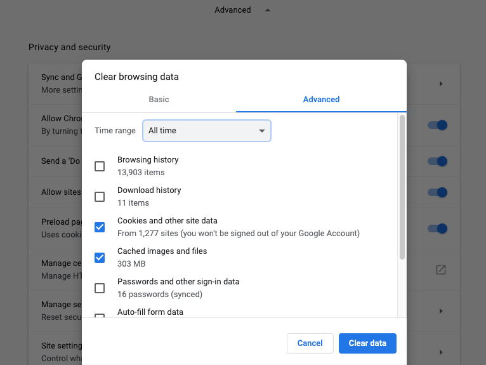Uncheck Cookies and other site data
This screenshot has width=486, height=365.
100,227
